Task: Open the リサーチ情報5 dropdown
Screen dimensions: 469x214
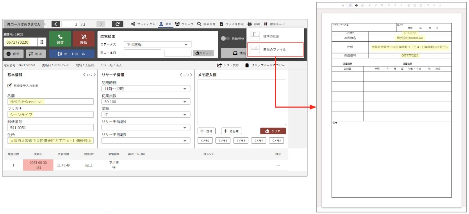Action: (x=146, y=141)
